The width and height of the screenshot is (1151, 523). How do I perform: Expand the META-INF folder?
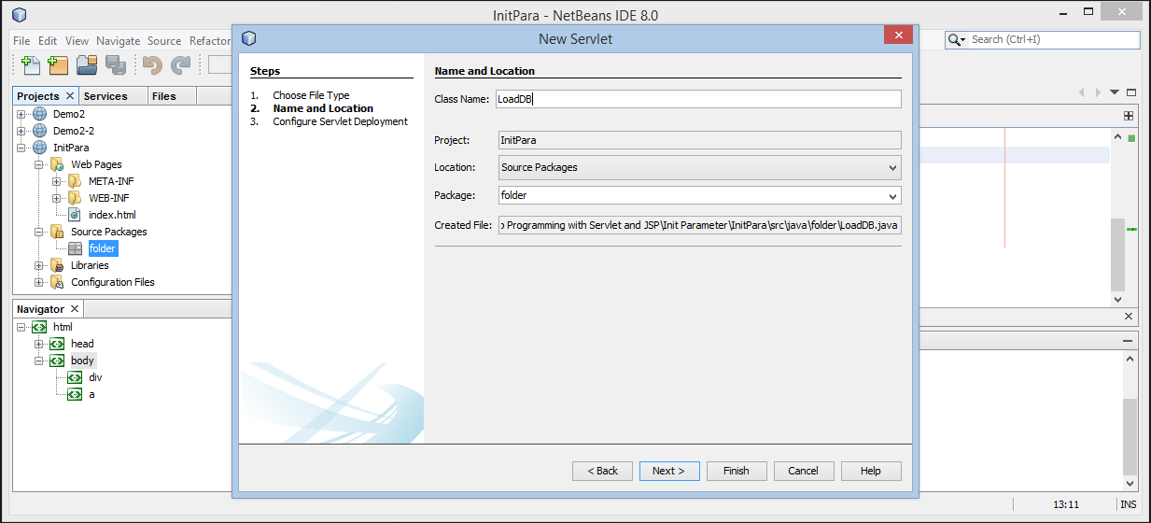pyautogui.click(x=57, y=181)
